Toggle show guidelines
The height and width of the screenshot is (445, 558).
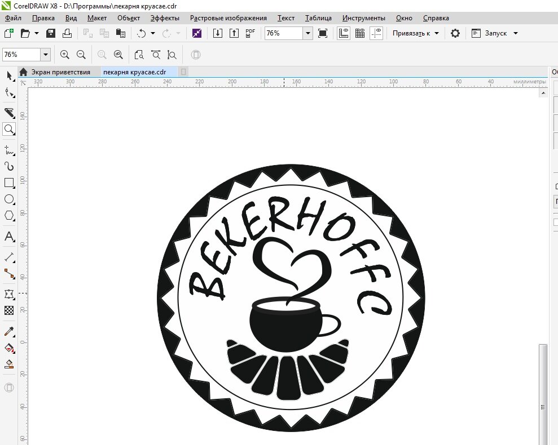[376, 33]
